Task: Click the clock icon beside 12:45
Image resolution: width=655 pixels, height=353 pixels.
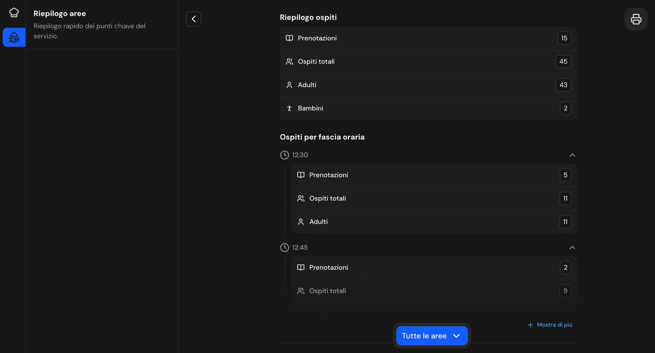Action: click(284, 248)
